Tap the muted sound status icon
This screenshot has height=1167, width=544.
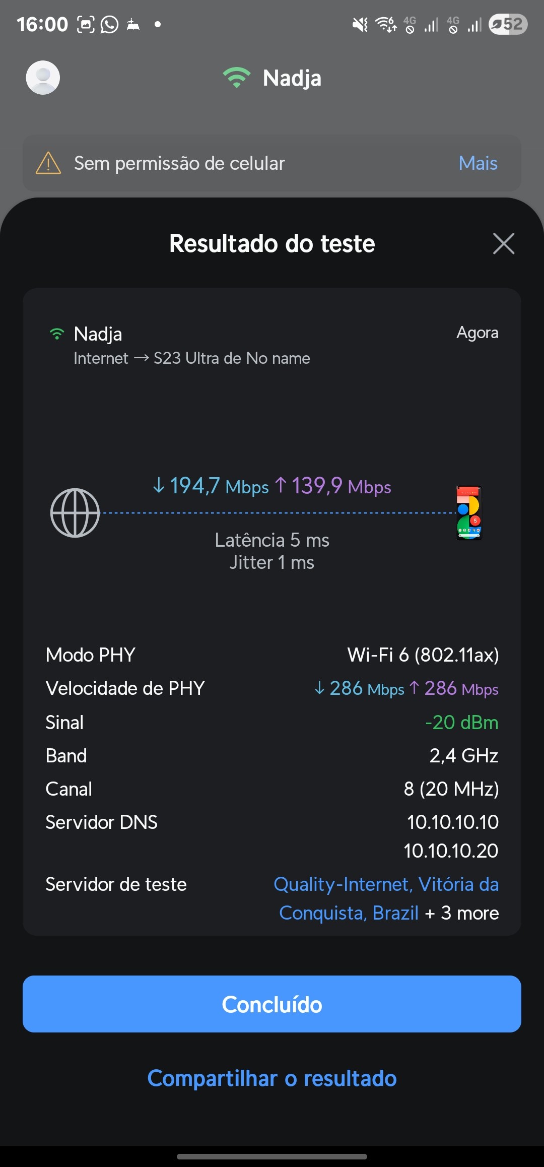tap(360, 24)
